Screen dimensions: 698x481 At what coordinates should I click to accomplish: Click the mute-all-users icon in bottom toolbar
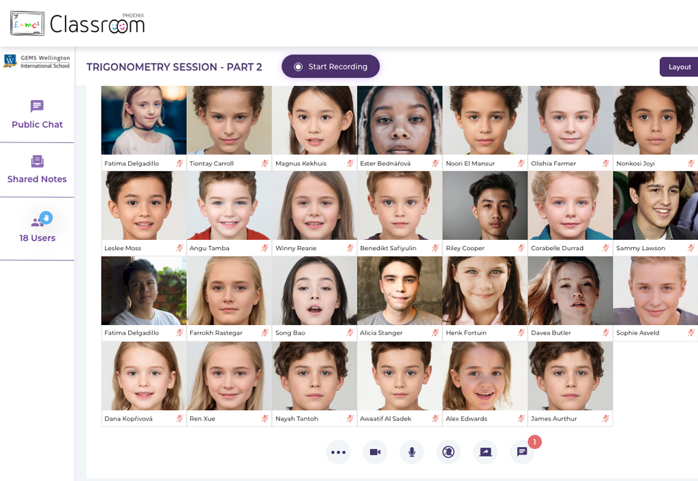(449, 452)
